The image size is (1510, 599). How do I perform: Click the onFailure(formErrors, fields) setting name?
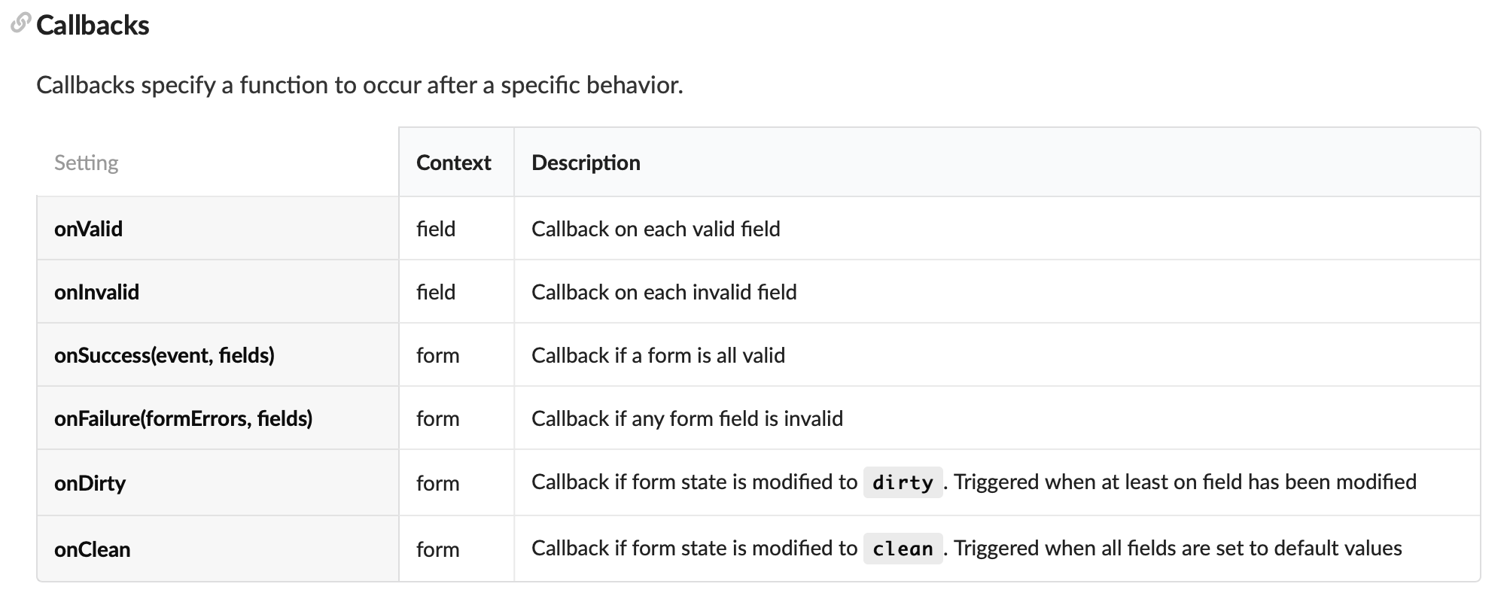point(183,418)
